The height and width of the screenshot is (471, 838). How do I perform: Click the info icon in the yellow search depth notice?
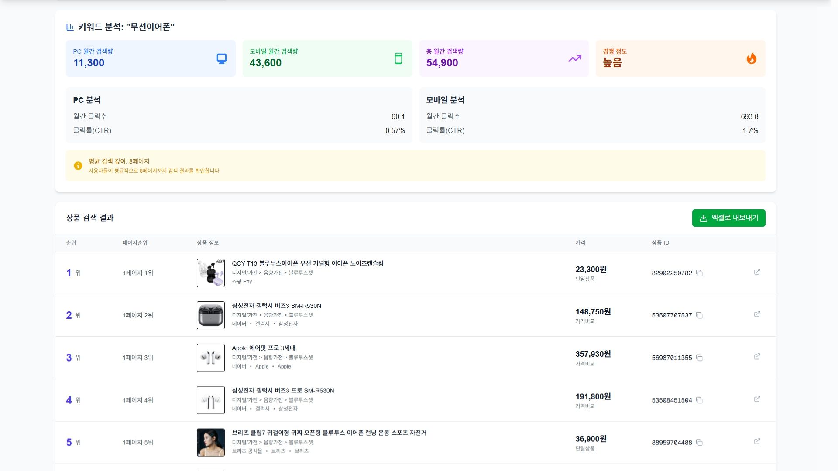[x=78, y=165]
